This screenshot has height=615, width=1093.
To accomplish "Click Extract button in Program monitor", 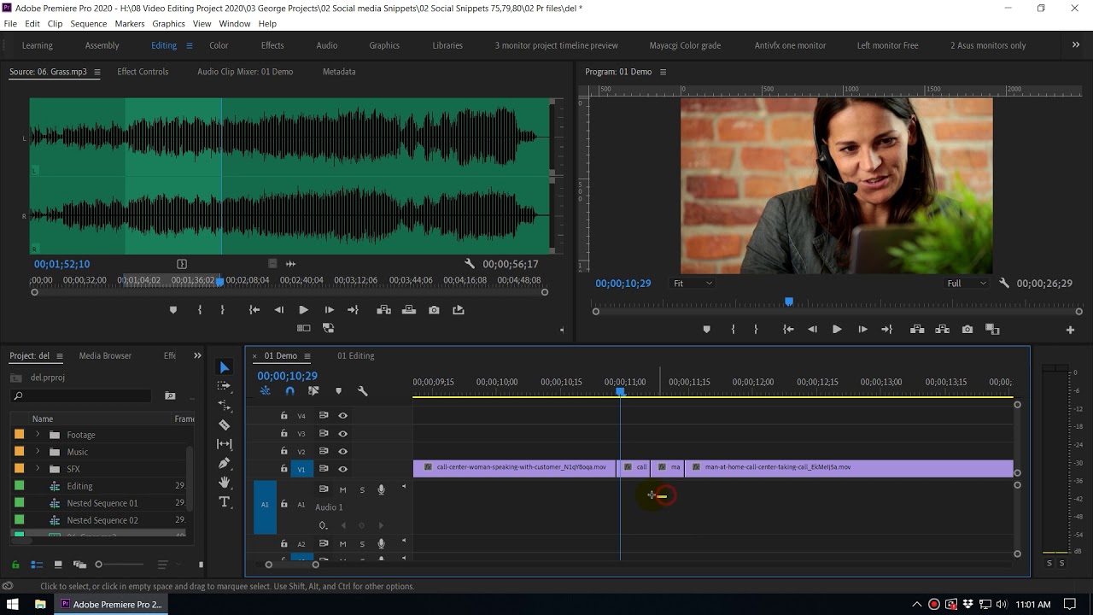I will 942,330.
